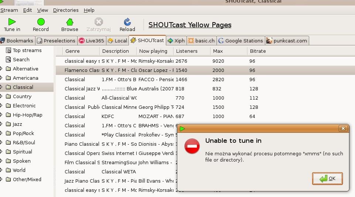Open the SHOUTcast Yellow Pages link
The height and width of the screenshot is (197, 355).
[x=190, y=25]
